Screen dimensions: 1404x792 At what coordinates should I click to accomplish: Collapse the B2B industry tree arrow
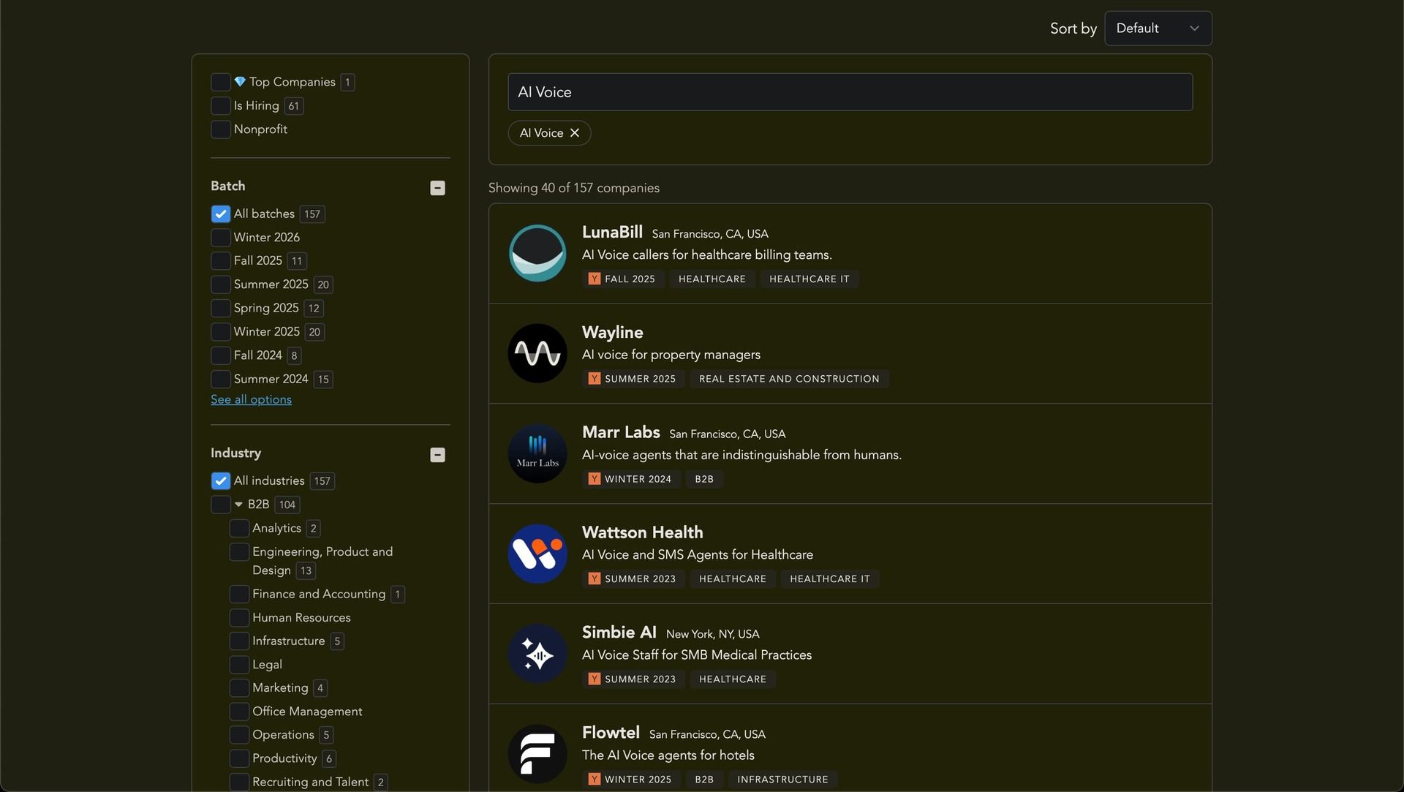(x=238, y=505)
